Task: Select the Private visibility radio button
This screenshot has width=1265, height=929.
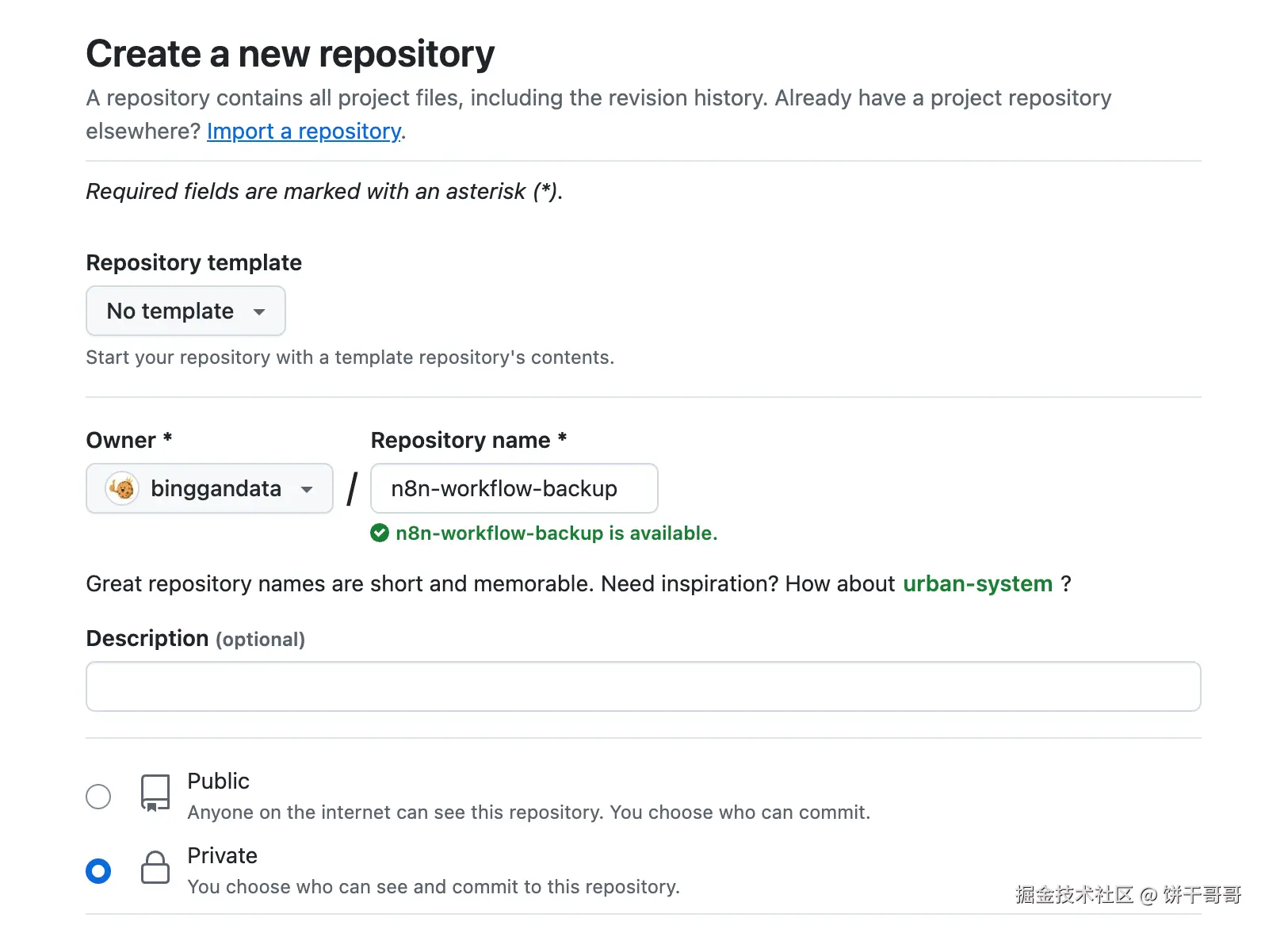Action: coord(98,870)
